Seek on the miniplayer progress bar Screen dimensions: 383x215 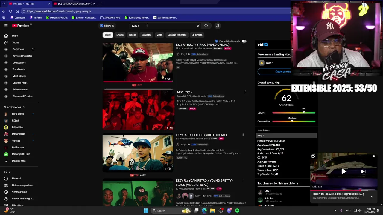pyautogui.click(x=344, y=190)
